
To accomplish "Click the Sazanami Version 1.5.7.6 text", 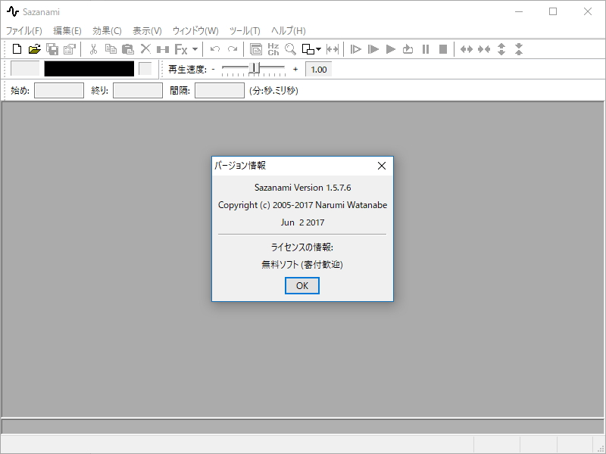I will coord(302,188).
